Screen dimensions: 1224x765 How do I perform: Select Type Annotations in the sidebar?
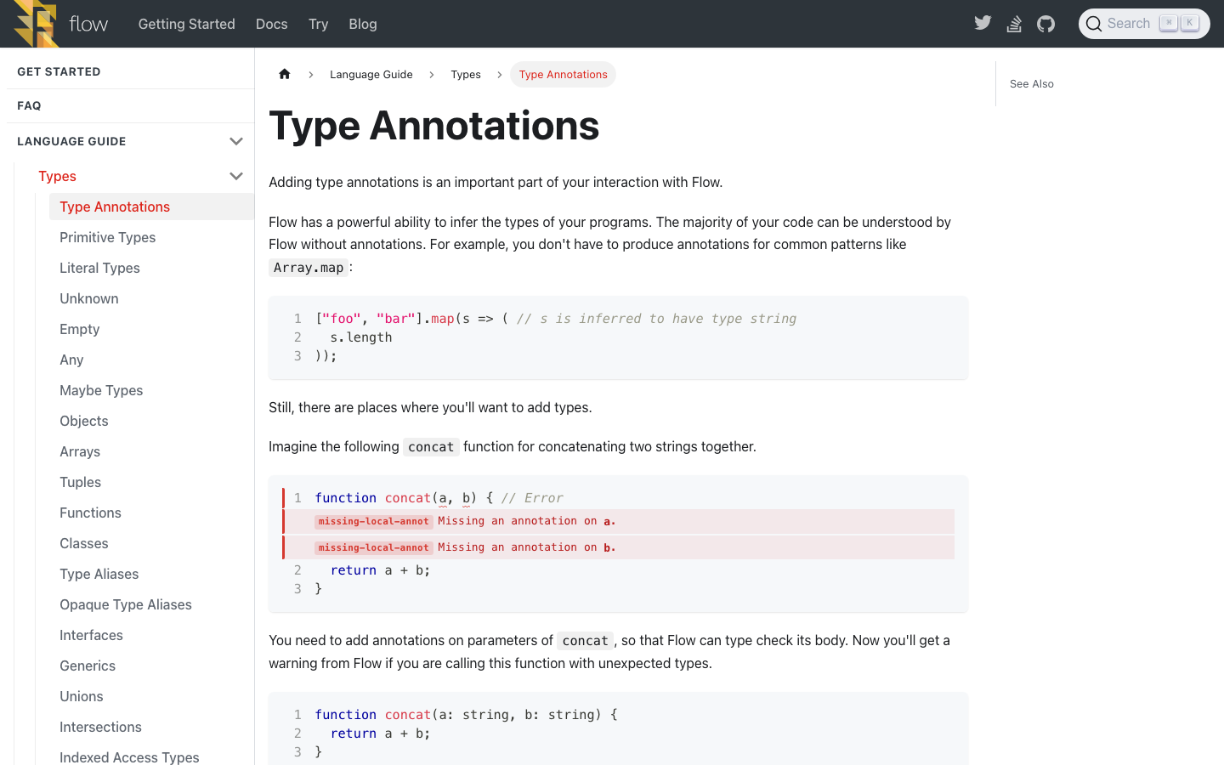point(151,207)
